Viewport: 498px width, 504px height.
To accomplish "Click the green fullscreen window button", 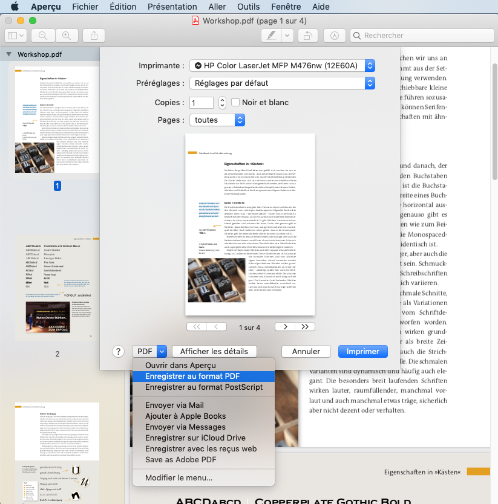I will [x=33, y=21].
